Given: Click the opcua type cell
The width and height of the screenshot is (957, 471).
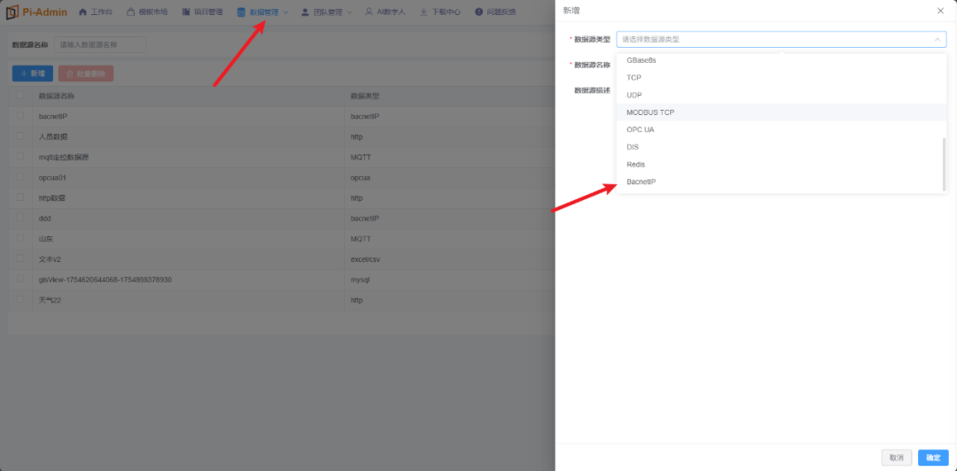Looking at the screenshot, I should [x=360, y=177].
